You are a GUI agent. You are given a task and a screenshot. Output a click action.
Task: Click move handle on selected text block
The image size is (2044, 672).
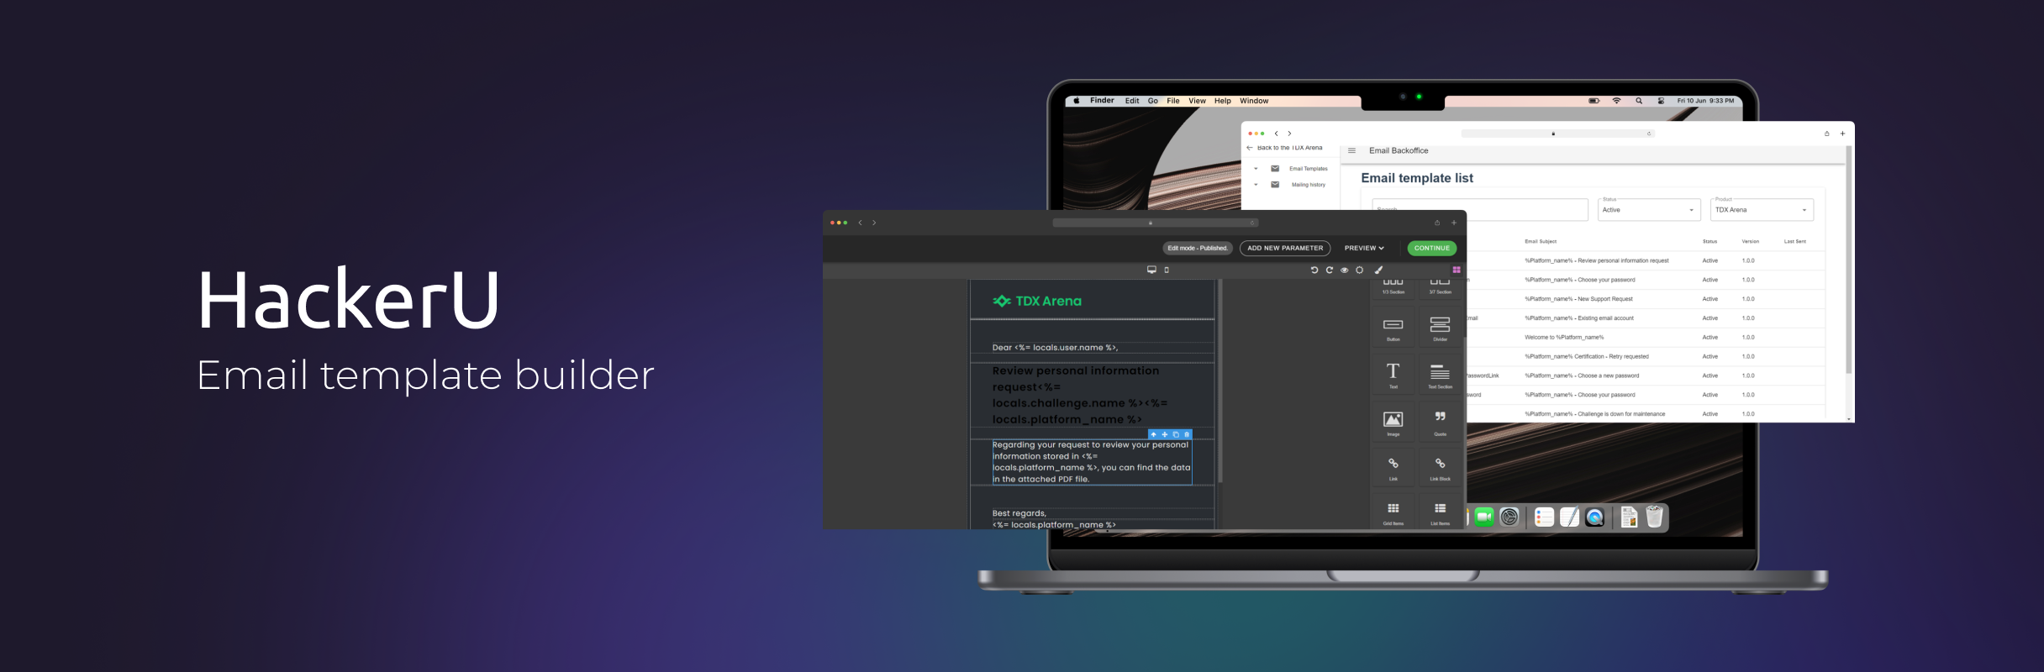pos(1165,434)
